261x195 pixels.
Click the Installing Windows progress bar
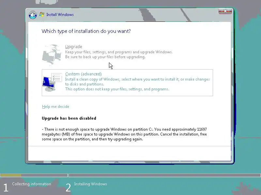click(x=165, y=175)
